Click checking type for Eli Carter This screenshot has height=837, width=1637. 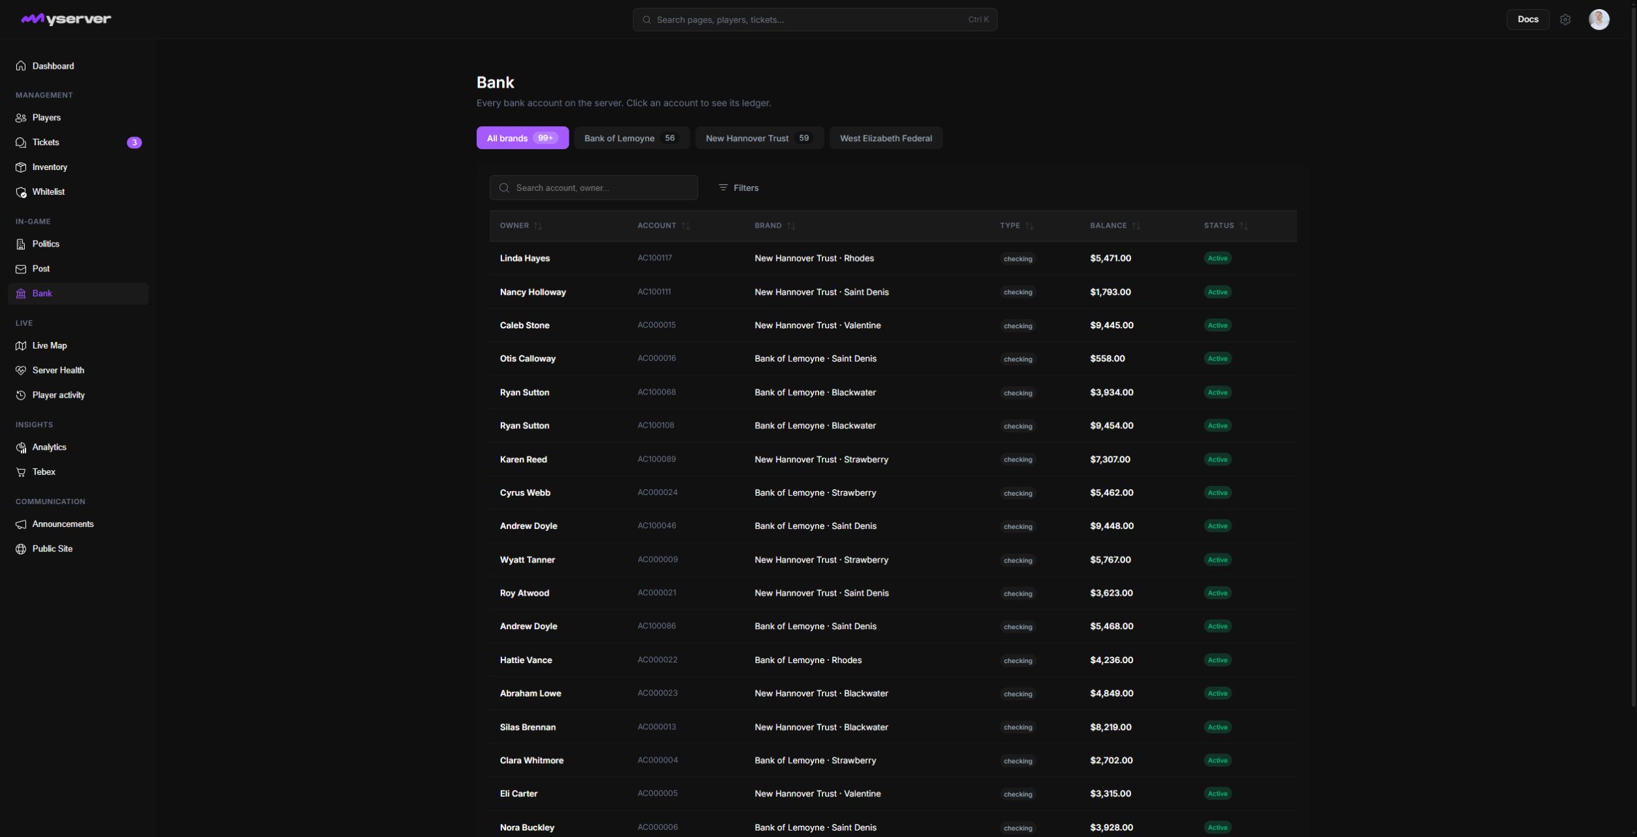(x=1018, y=794)
